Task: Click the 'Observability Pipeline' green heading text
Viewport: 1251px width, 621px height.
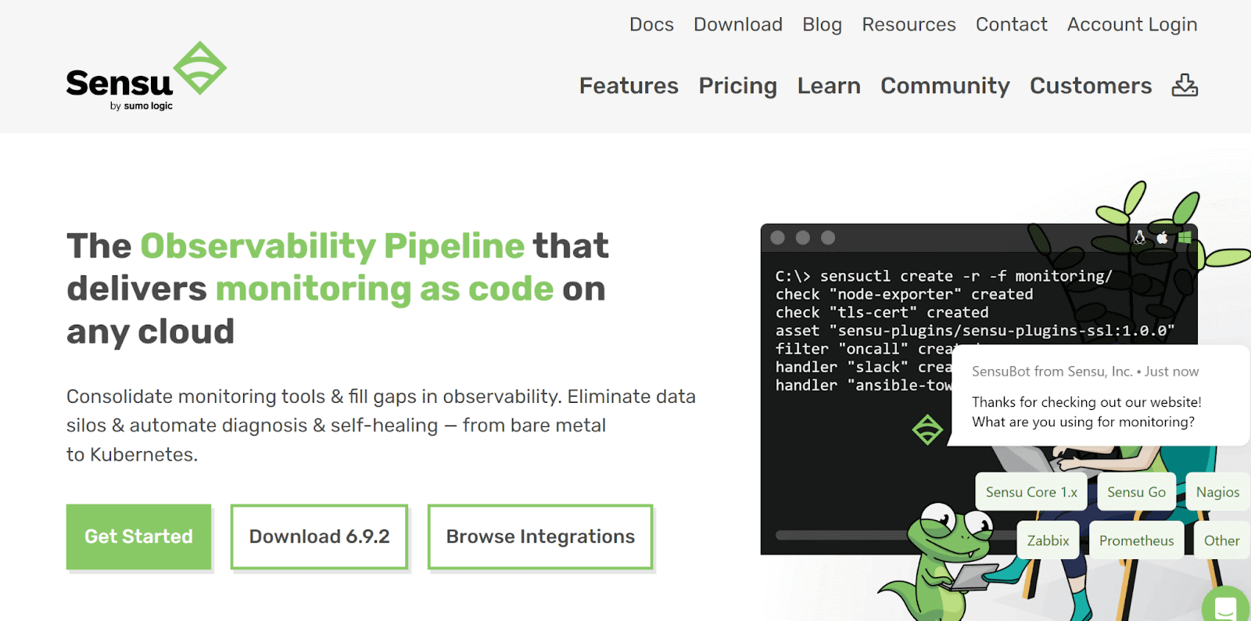Action: [x=332, y=246]
